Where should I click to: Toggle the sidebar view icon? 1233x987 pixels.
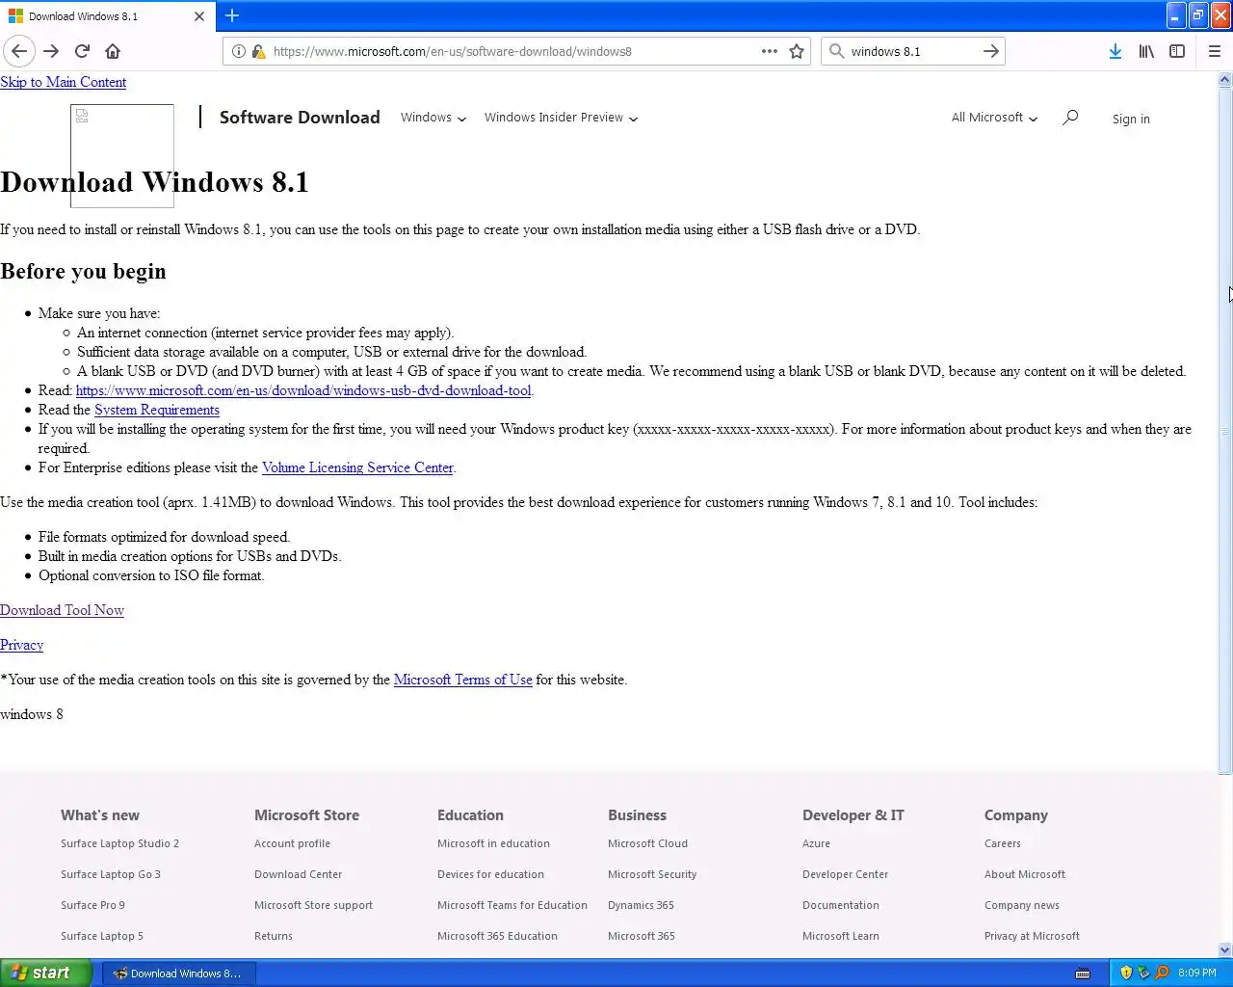click(x=1177, y=51)
